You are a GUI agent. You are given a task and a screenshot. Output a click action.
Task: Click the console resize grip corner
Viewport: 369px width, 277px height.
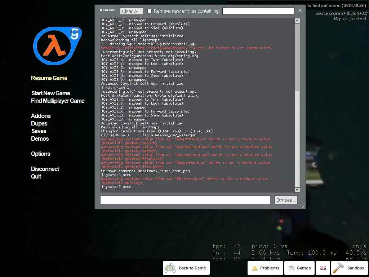[303, 206]
